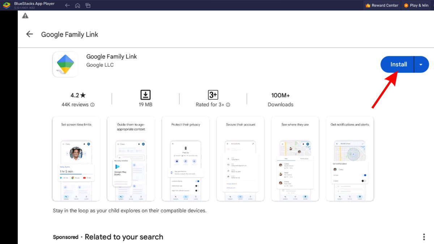Open BlueStacks home screen icon

click(x=77, y=5)
